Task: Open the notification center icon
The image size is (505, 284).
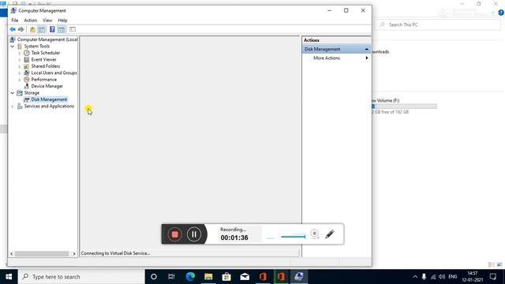Action: point(492,277)
